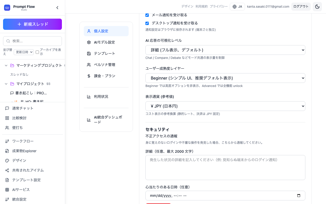Click the 統合設定 branch icon
The height and width of the screenshot is (204, 326).
pyautogui.click(x=7, y=199)
